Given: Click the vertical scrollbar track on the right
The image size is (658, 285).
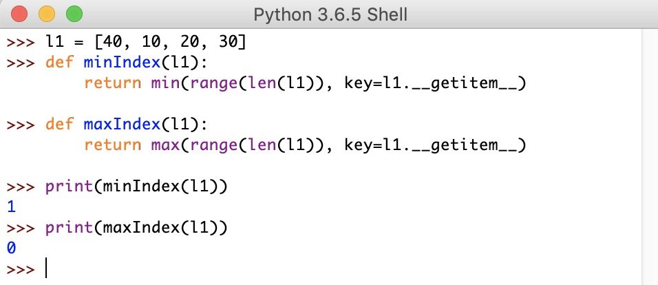Looking at the screenshot, I should pyautogui.click(x=650, y=157).
